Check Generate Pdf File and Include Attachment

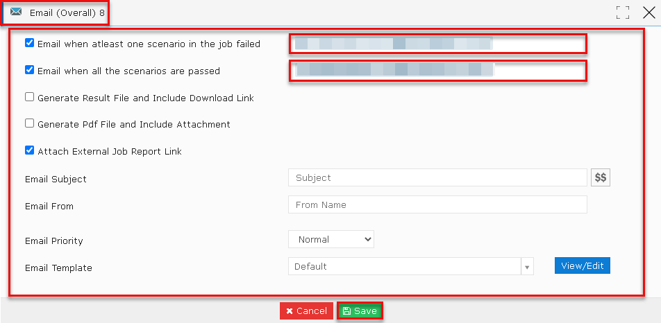coord(29,123)
